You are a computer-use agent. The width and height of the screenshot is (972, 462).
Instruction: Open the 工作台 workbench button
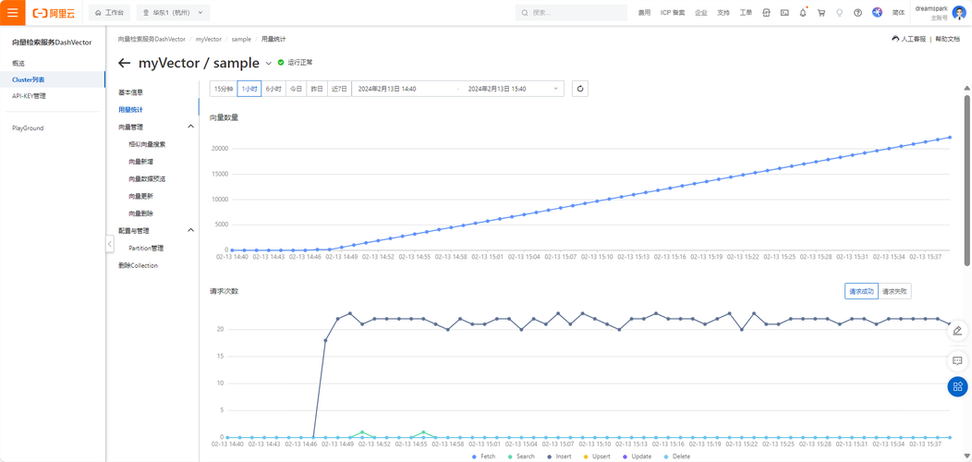click(108, 12)
